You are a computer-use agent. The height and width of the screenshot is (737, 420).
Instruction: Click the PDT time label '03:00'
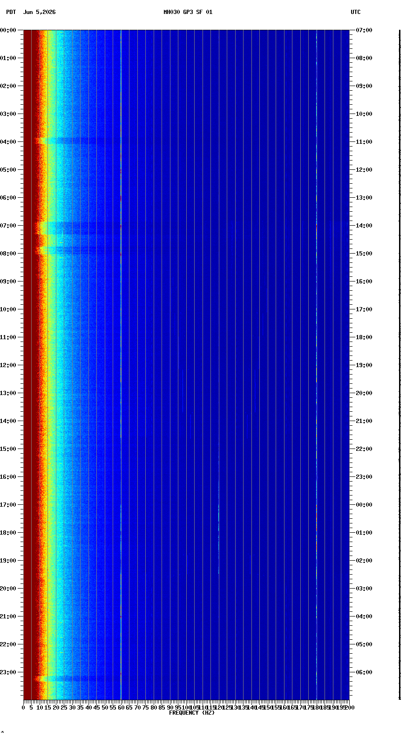tap(8, 114)
